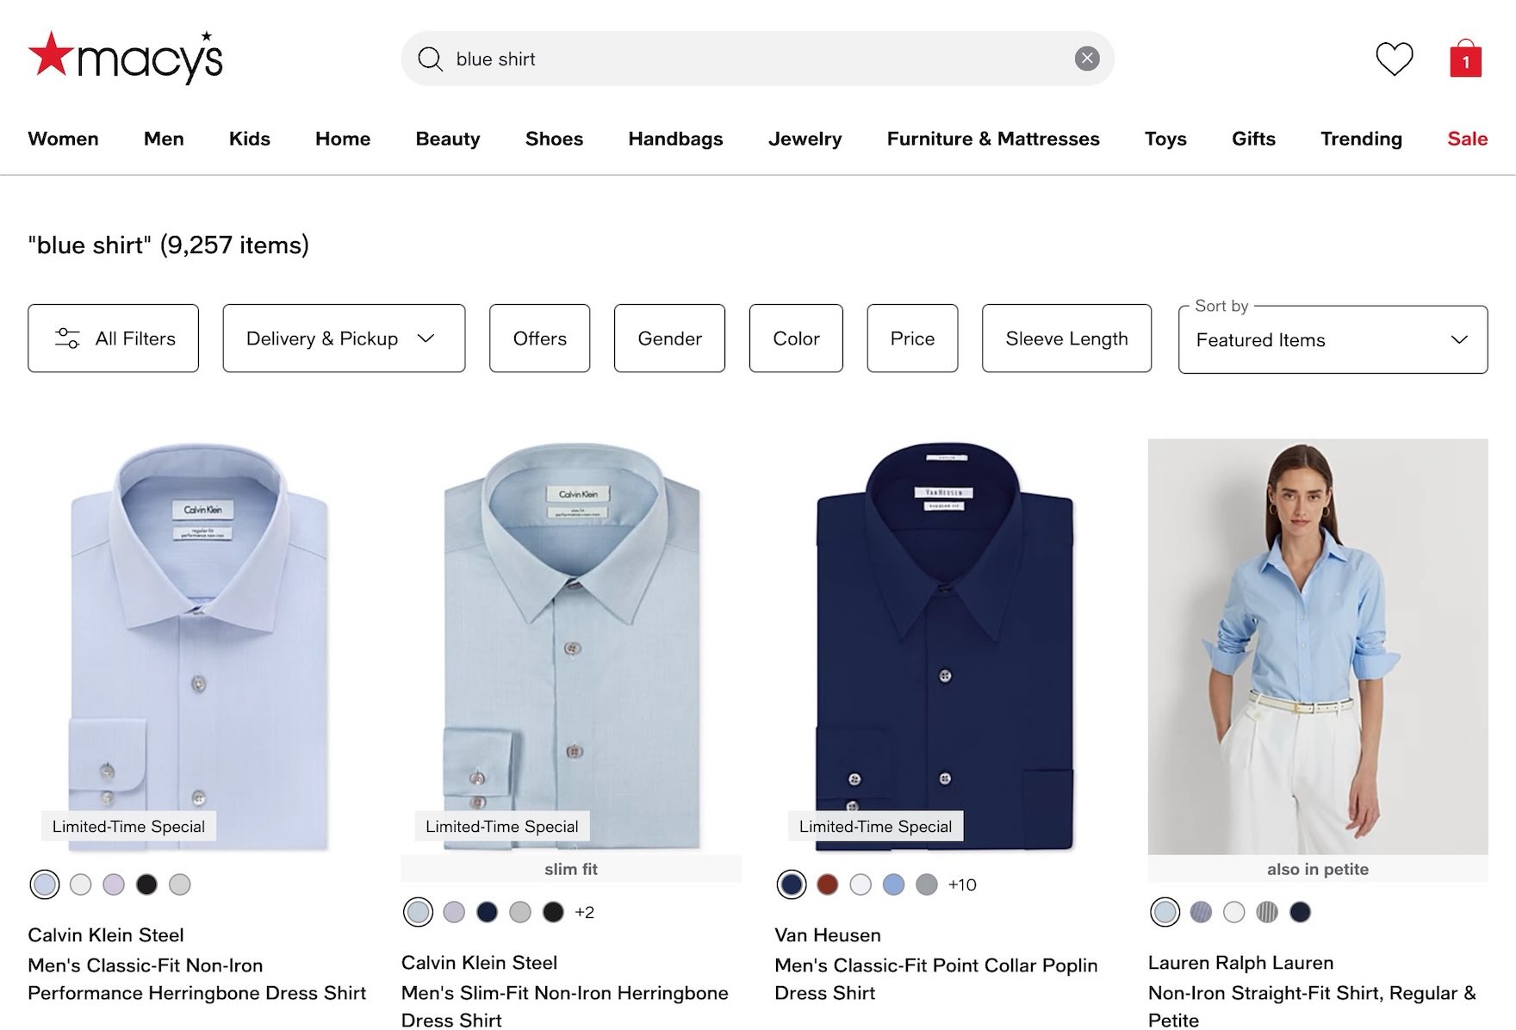
Task: Open the Color filter options
Action: click(x=795, y=338)
